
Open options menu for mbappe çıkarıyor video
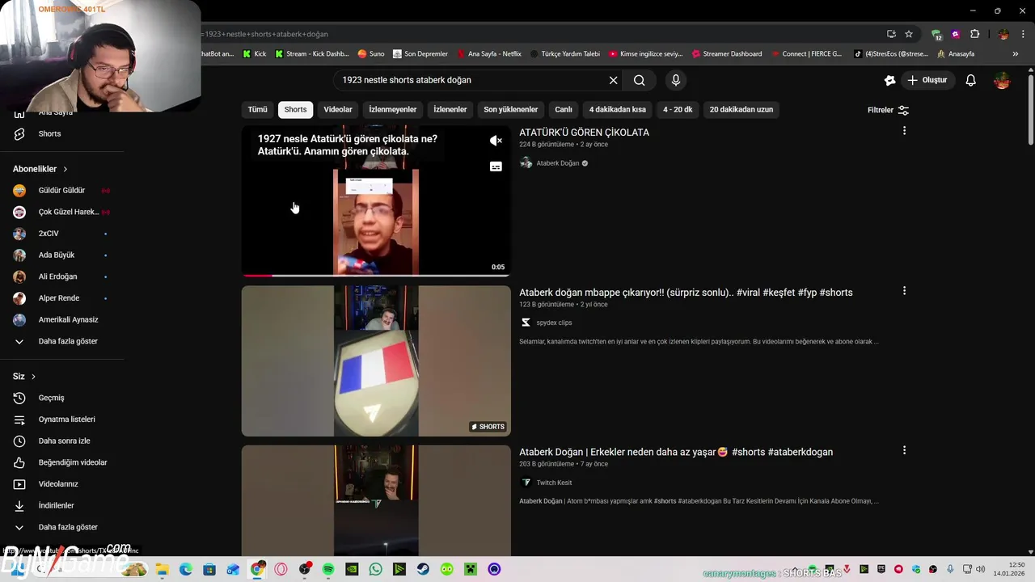(x=904, y=291)
